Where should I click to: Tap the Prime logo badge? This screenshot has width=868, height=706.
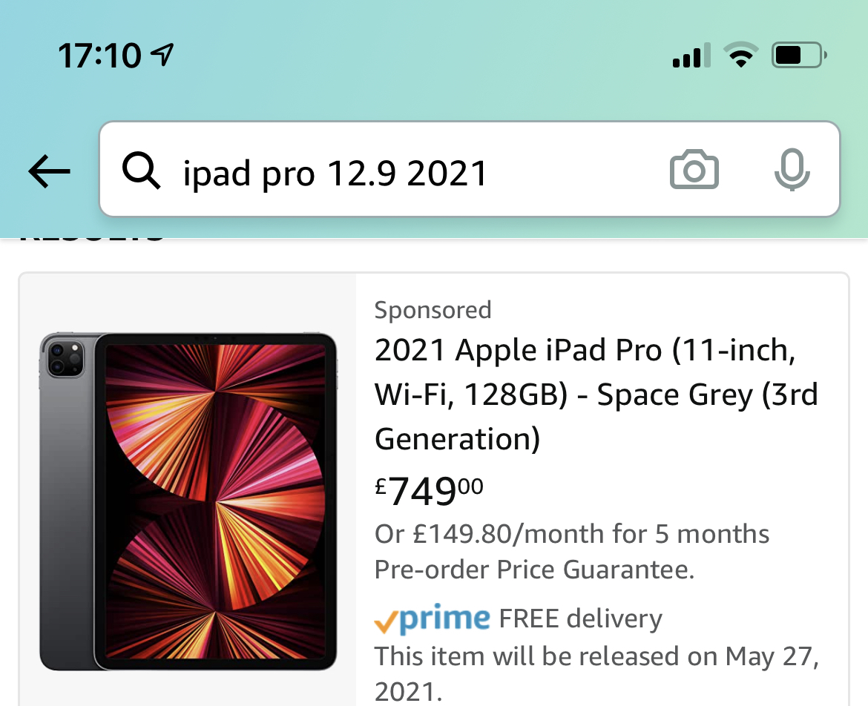click(433, 618)
